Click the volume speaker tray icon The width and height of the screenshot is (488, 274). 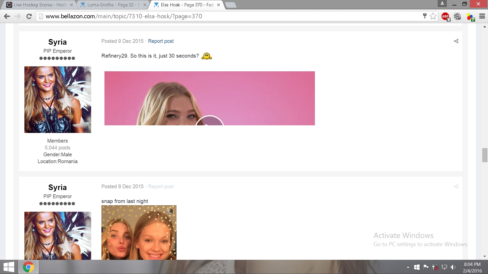click(453, 267)
